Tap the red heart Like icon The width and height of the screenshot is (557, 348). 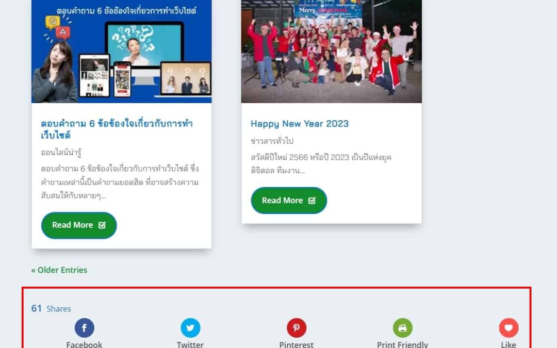tap(509, 328)
